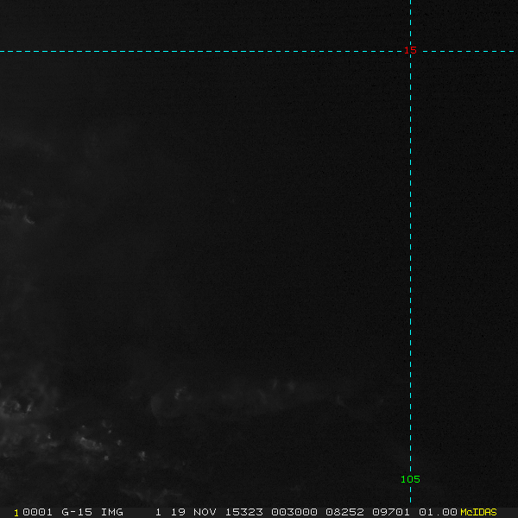Screen dimensions: 518x518
Task: Select the G-15 satellite label
Action: [x=77, y=512]
